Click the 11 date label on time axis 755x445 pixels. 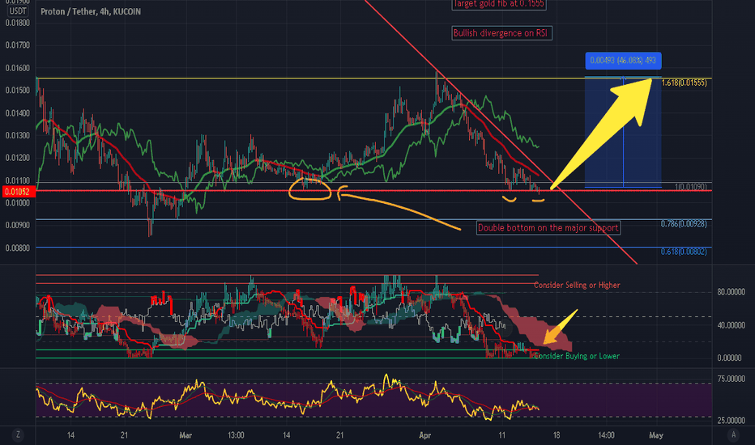pos(501,435)
